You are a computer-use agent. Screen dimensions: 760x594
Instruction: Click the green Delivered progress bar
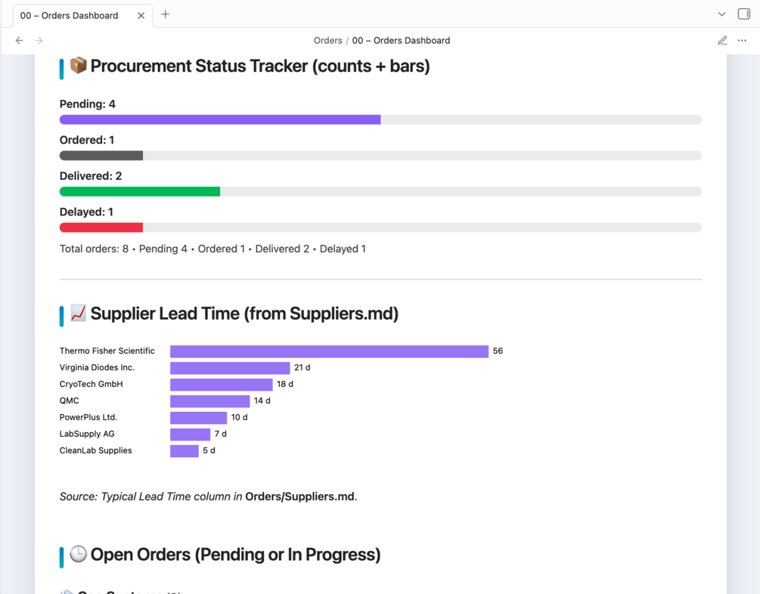(140, 192)
